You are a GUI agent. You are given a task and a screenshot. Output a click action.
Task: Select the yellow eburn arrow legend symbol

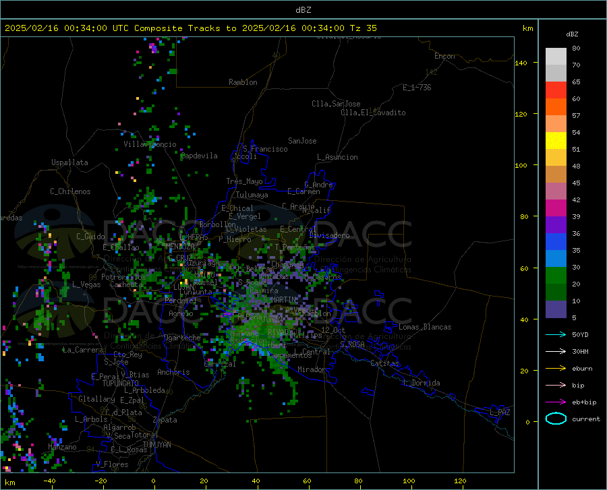pos(556,368)
